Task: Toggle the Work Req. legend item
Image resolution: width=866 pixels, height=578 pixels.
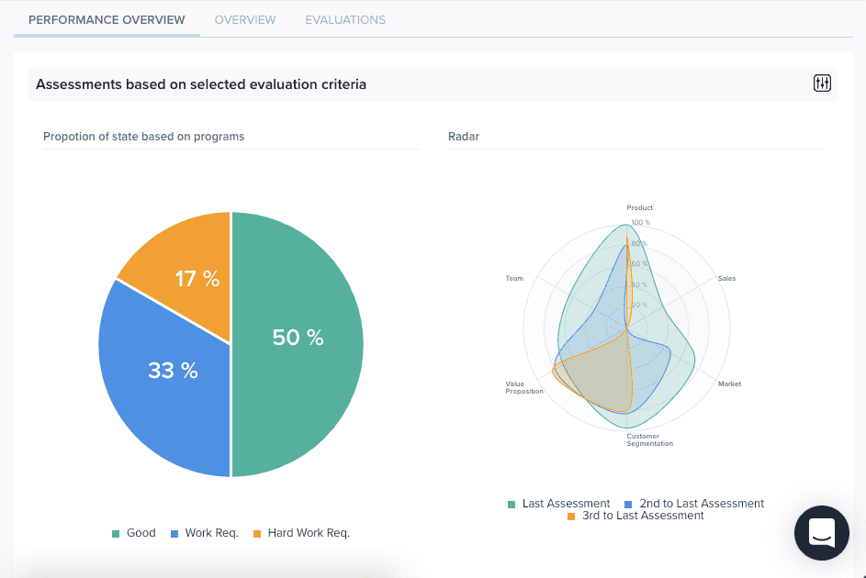Action: tap(205, 533)
